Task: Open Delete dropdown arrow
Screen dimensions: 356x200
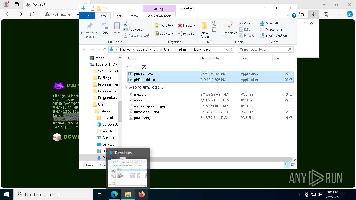Action: (194, 26)
